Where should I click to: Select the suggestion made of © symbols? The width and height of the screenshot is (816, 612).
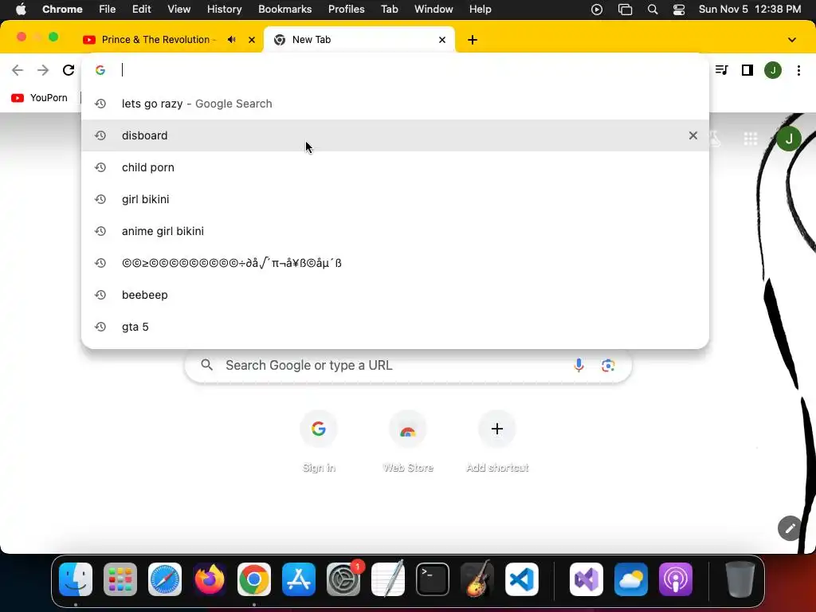point(395,263)
